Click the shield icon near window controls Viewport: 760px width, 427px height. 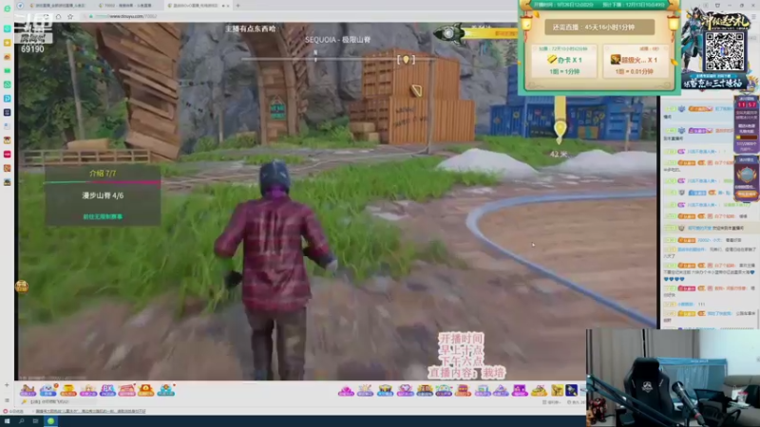click(717, 6)
